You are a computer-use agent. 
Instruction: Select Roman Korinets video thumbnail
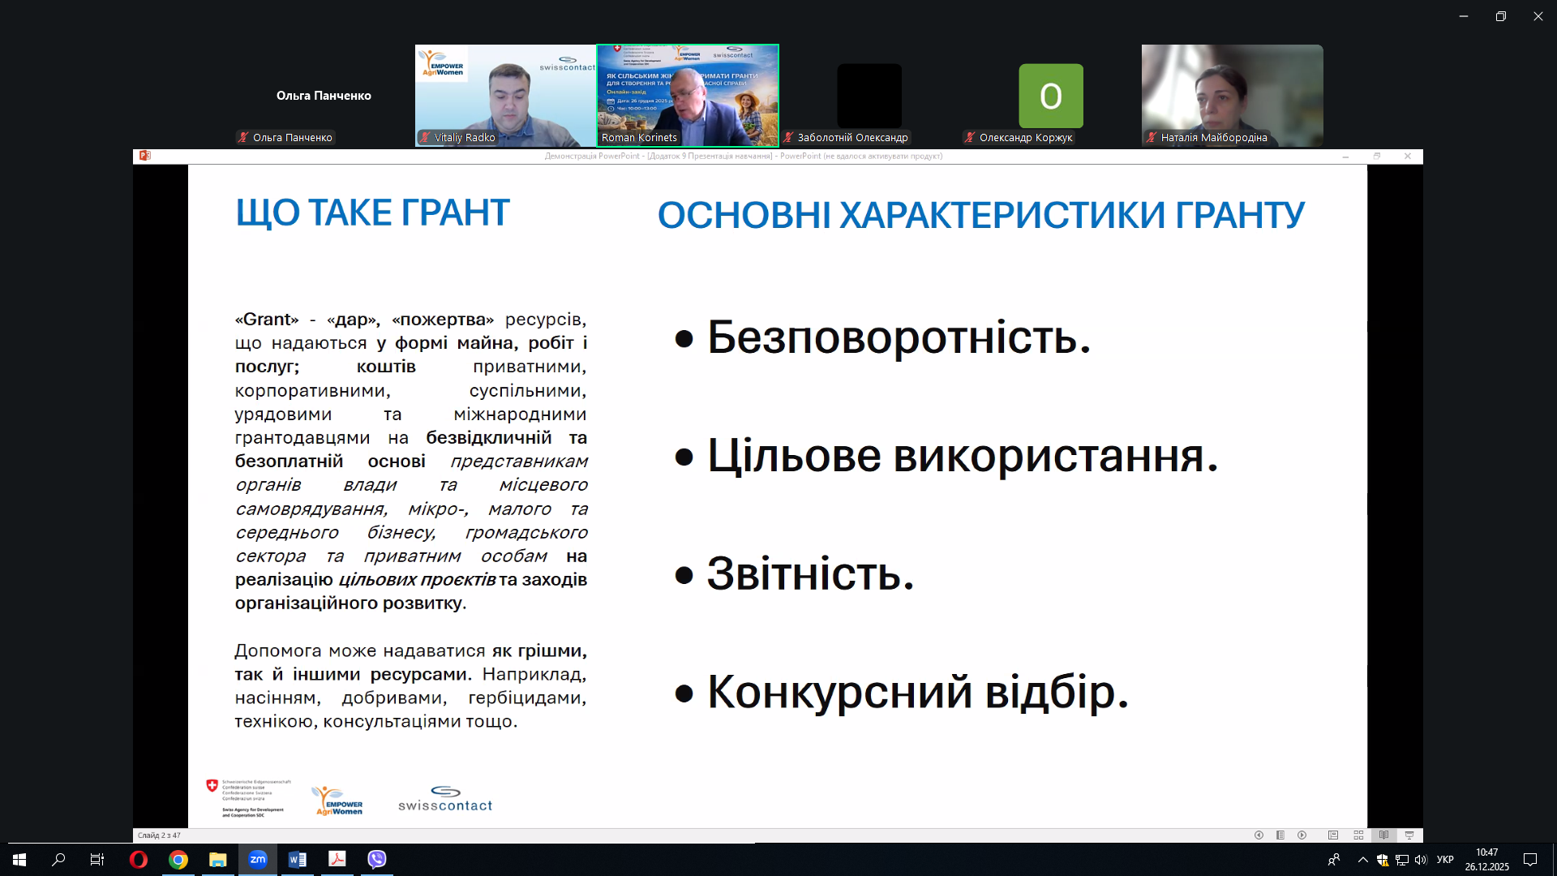point(688,95)
